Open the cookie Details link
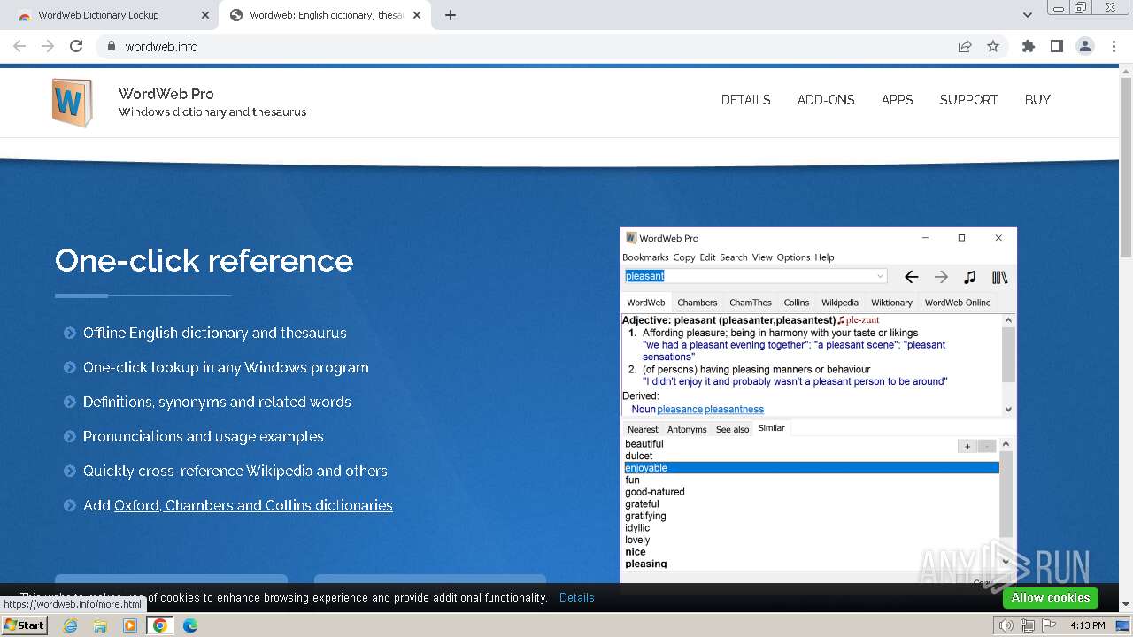 point(576,598)
